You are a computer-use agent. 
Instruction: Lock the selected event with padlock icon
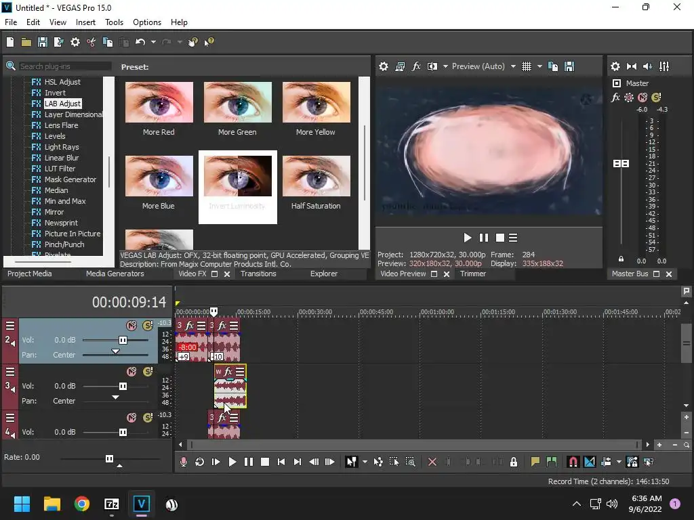click(514, 462)
